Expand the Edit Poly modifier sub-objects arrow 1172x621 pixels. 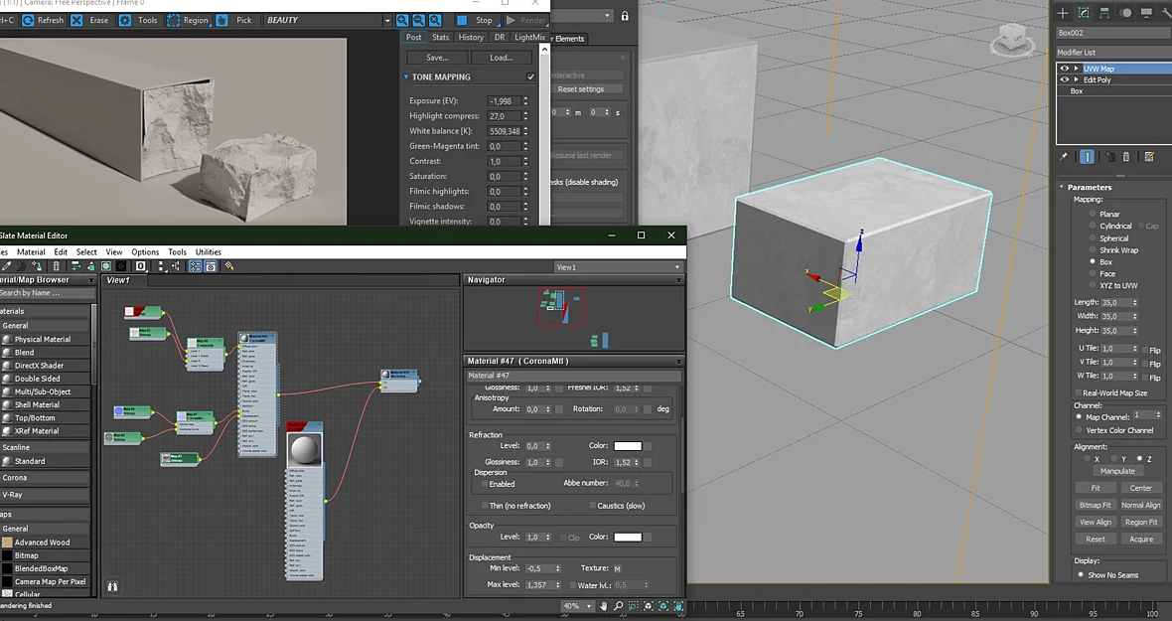[x=1077, y=79]
